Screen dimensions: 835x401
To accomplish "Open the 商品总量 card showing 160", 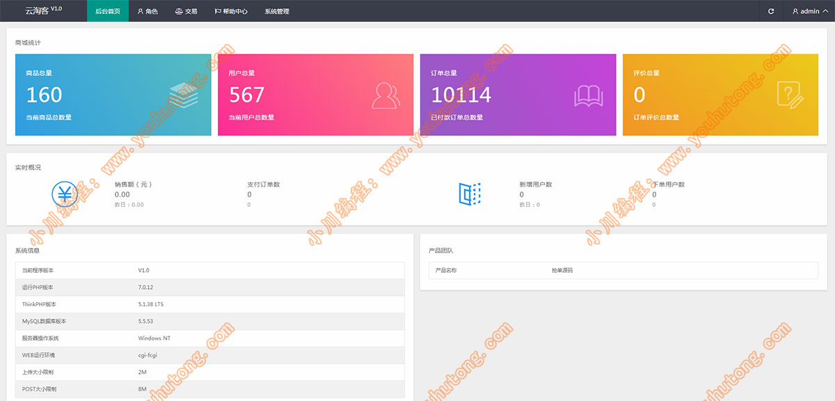I will tap(113, 95).
